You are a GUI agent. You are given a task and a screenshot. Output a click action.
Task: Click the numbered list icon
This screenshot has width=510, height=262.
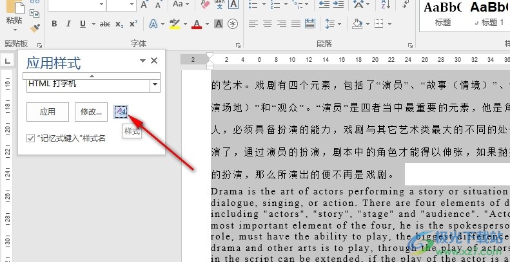275,5
